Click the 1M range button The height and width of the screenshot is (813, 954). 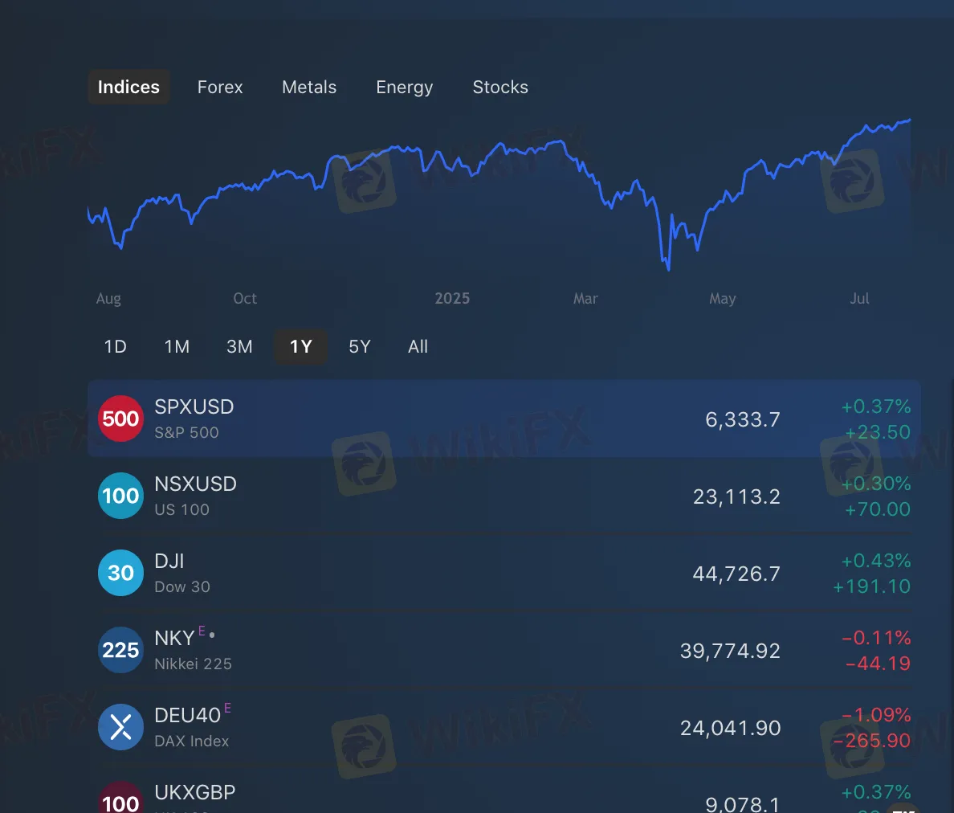[x=177, y=346]
